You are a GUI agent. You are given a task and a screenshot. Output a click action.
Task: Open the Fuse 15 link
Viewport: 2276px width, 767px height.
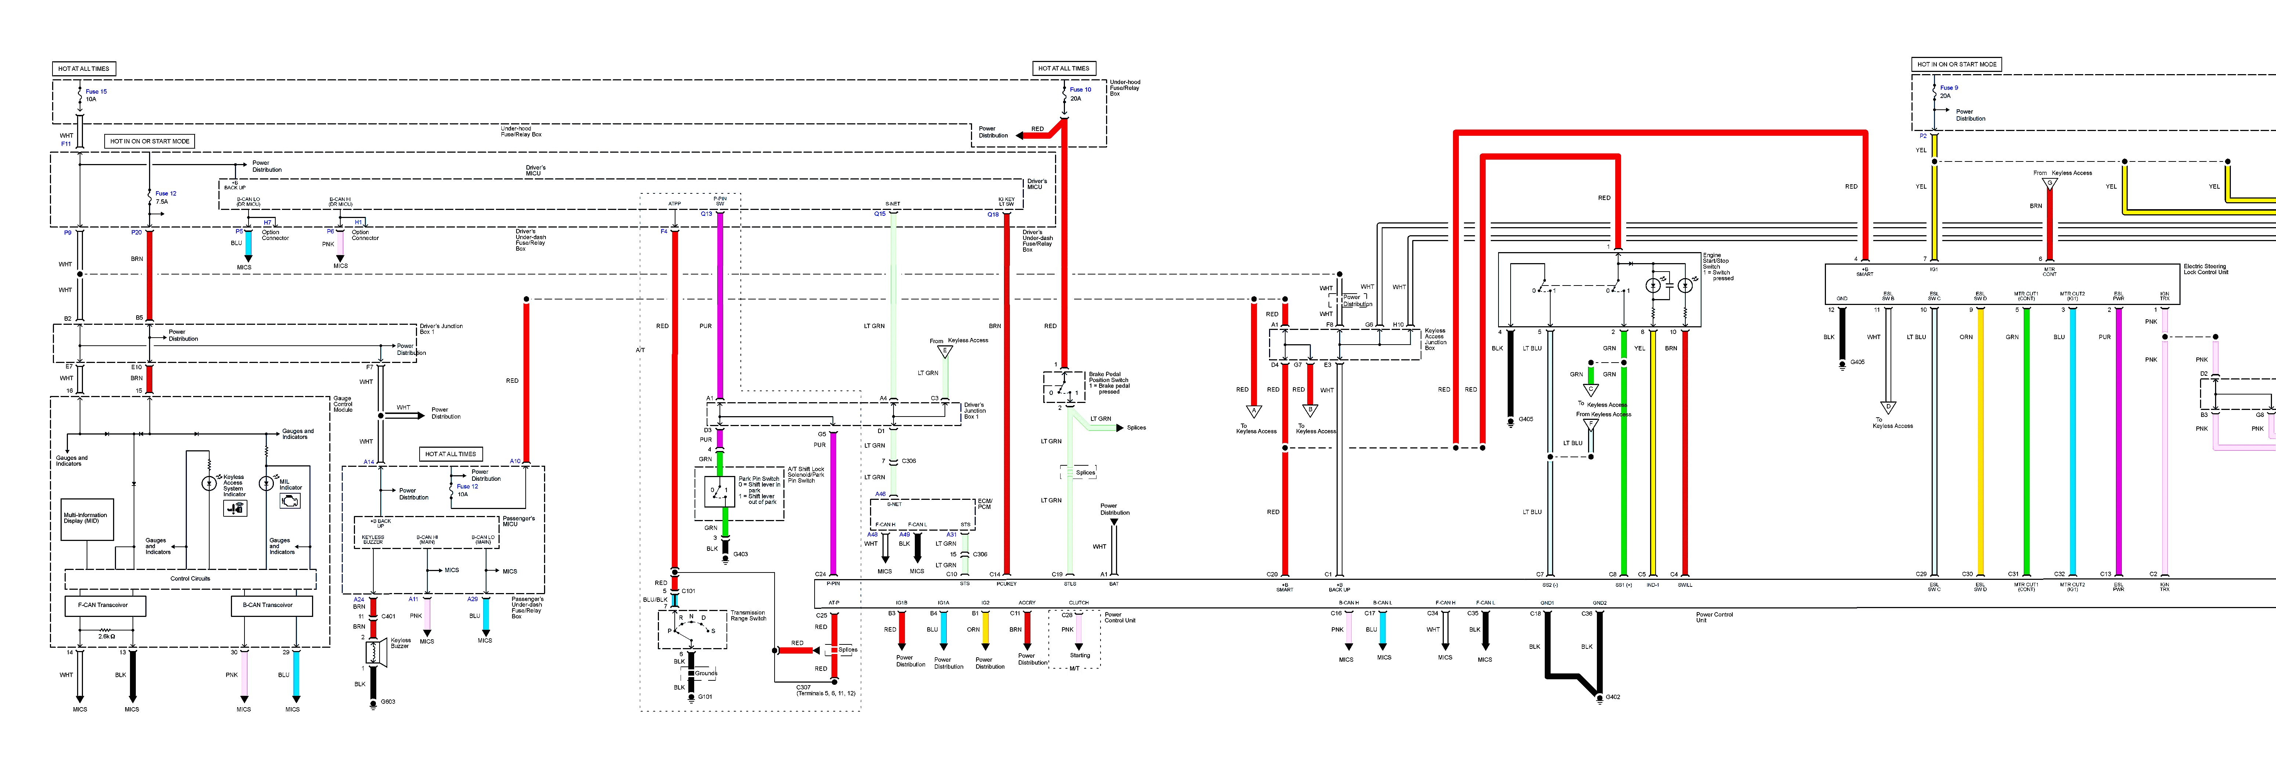95,92
